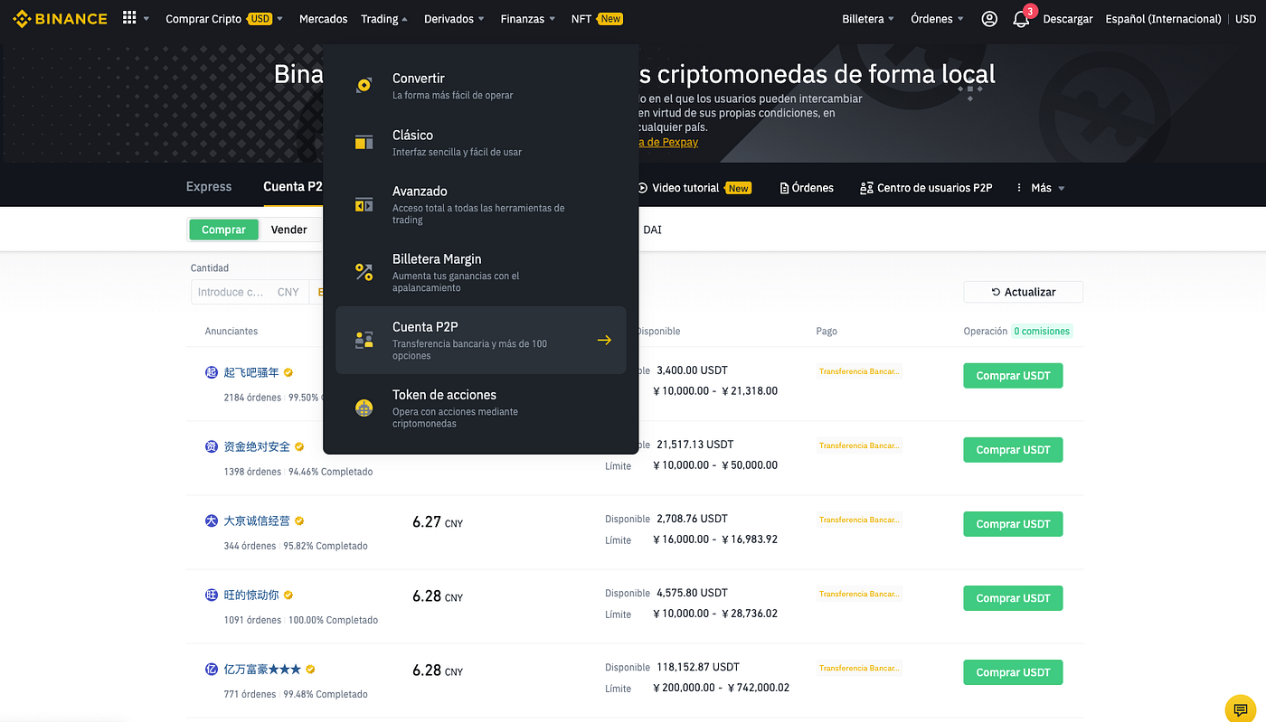The height and width of the screenshot is (722, 1266).
Task: Choose Billetera Margin from Trading menu
Action: (x=480, y=272)
